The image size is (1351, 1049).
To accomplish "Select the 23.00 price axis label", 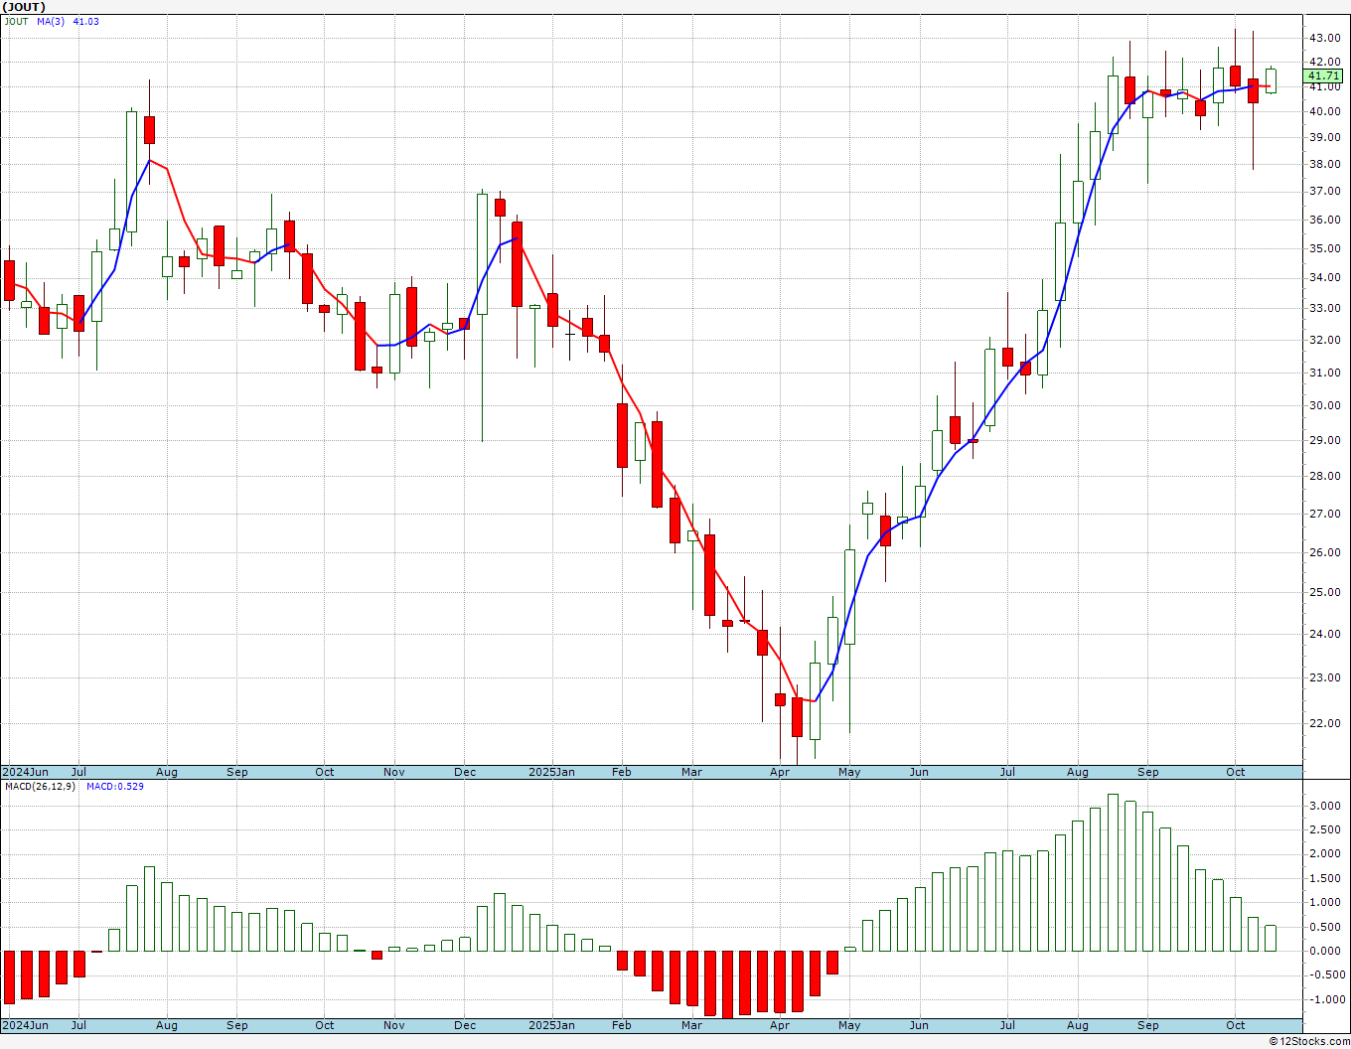I will tap(1324, 677).
